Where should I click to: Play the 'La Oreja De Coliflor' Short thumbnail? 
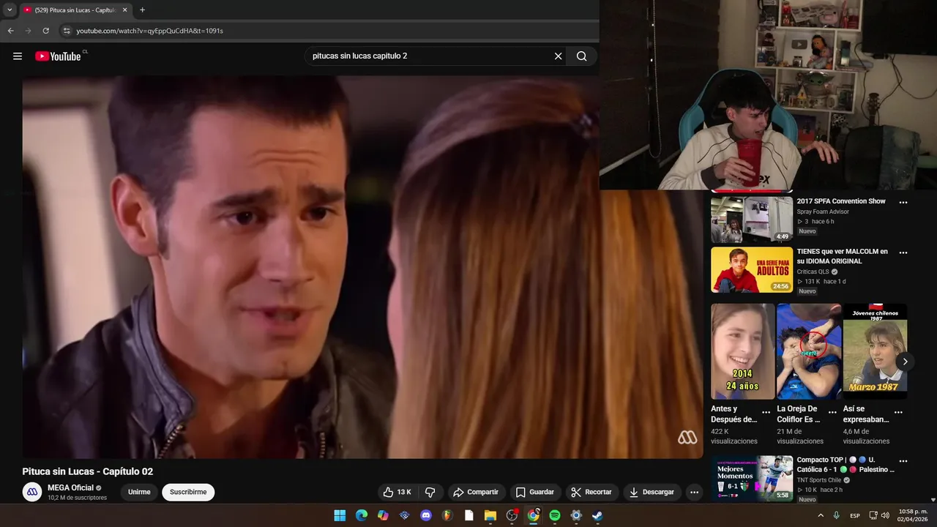click(x=809, y=351)
